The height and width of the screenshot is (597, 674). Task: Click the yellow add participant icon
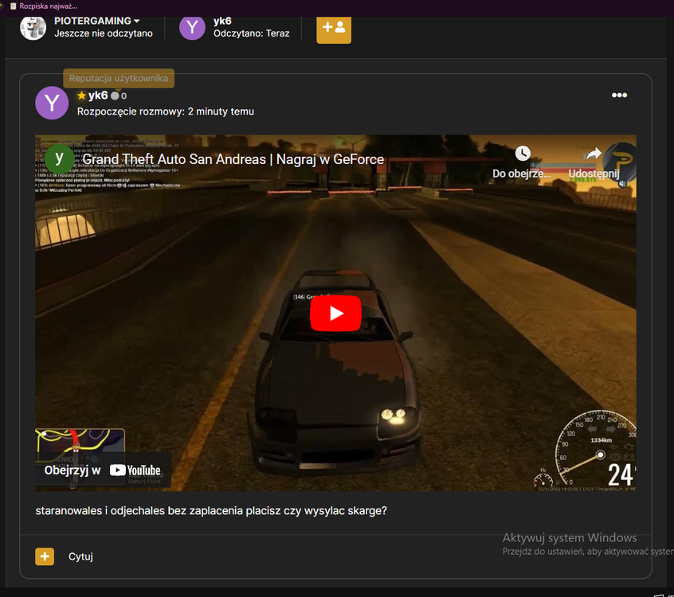click(x=334, y=29)
